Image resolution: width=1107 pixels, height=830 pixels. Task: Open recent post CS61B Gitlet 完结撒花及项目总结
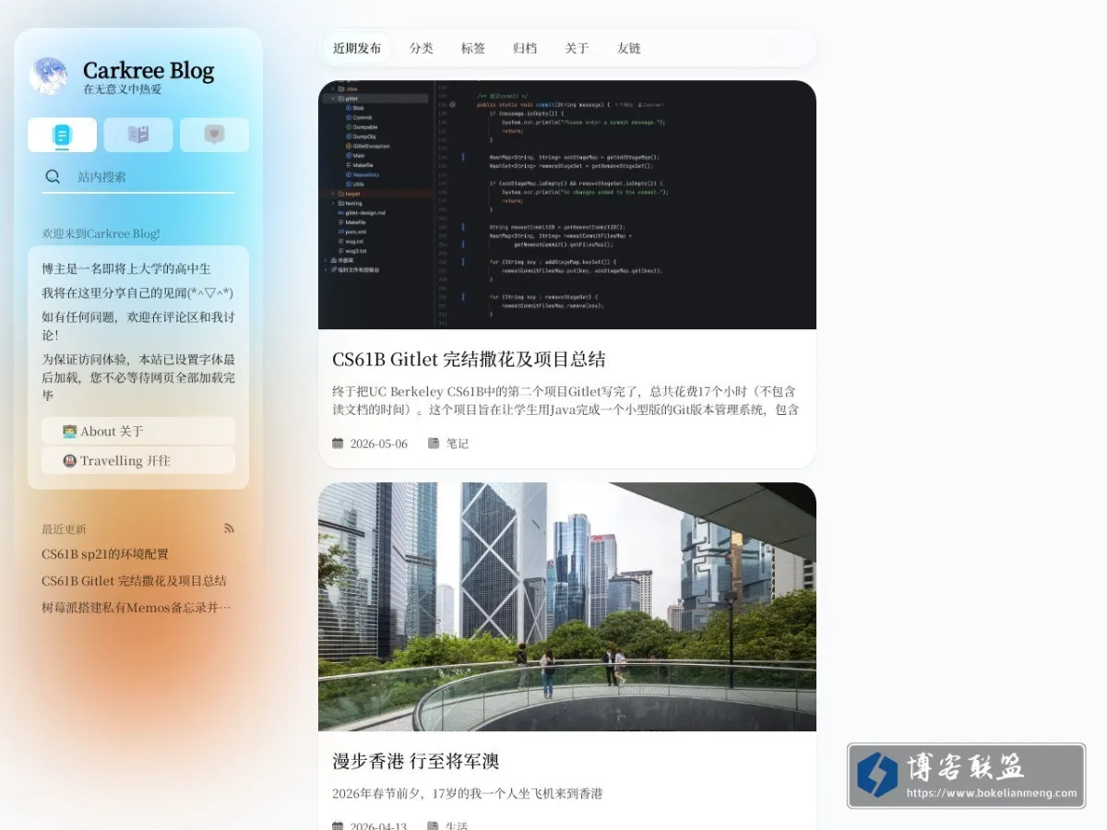pyautogui.click(x=134, y=581)
